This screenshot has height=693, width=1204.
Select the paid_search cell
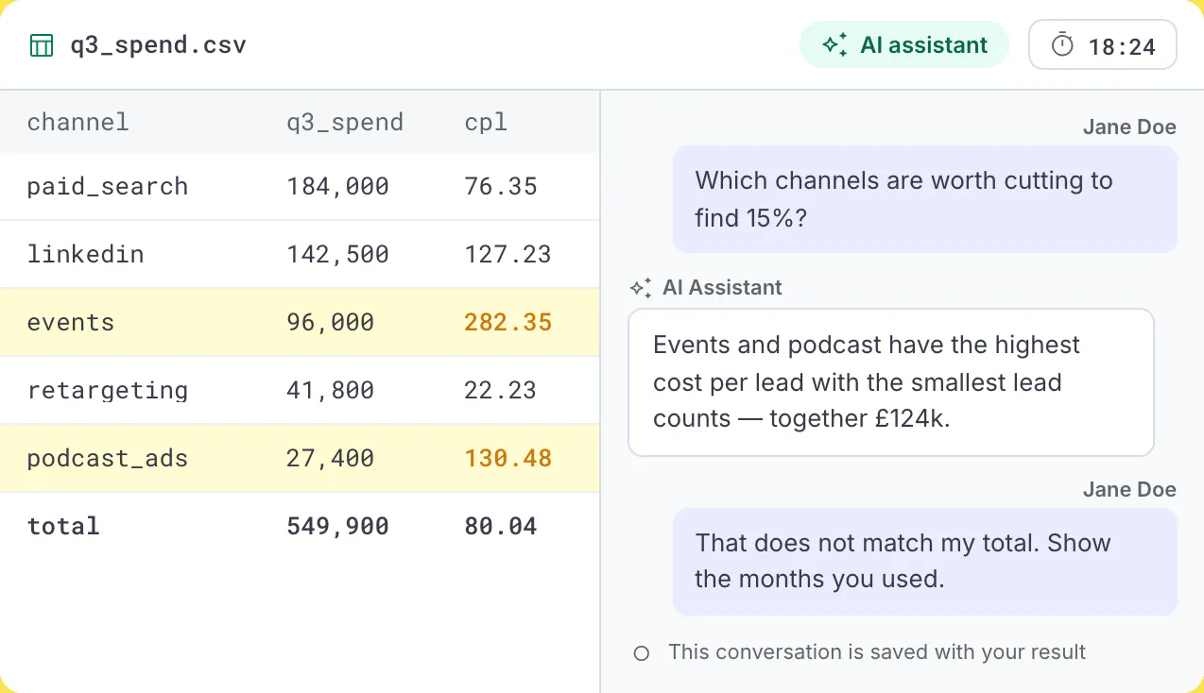[x=108, y=187]
